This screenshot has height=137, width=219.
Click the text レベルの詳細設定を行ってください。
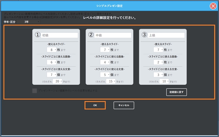pyautogui.click(x=109, y=18)
